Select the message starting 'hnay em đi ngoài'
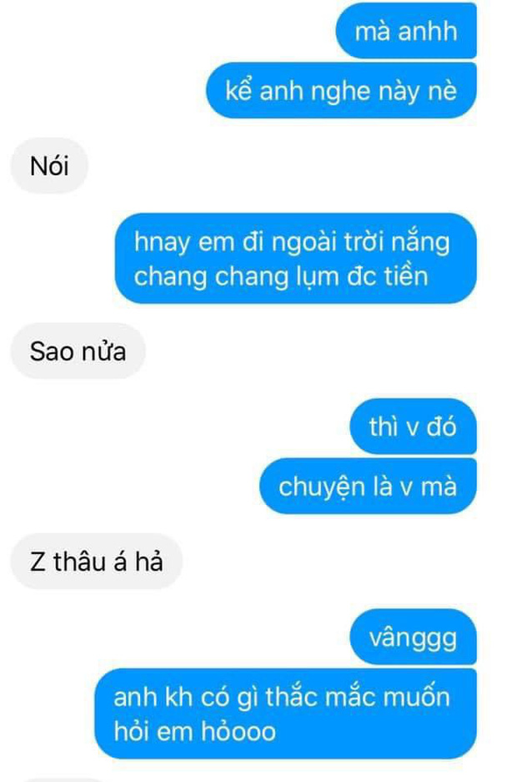Image resolution: width=517 pixels, height=782 pixels. pos(295,259)
